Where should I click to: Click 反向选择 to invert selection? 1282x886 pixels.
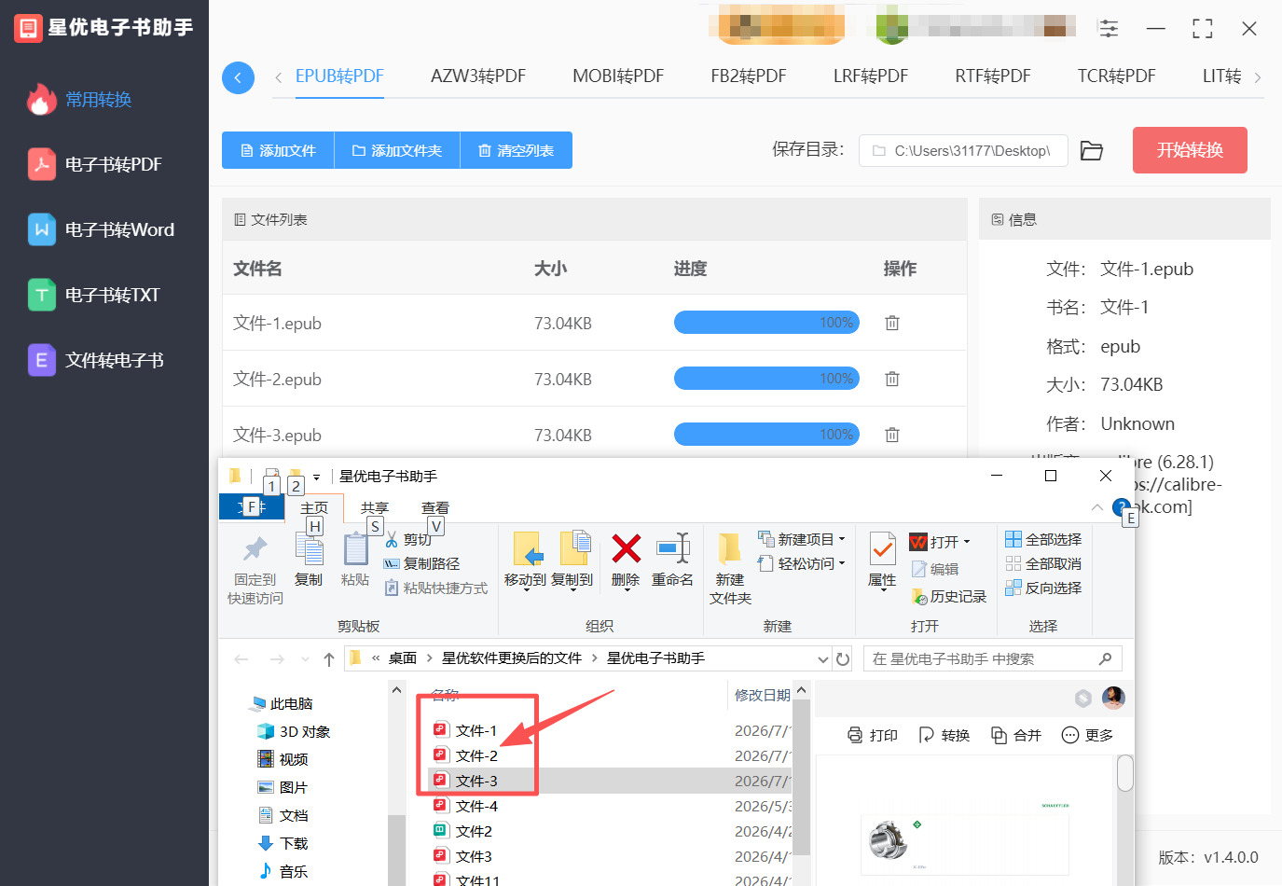tap(1043, 588)
